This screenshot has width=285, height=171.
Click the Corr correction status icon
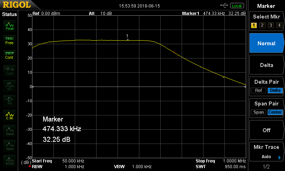coord(10,71)
